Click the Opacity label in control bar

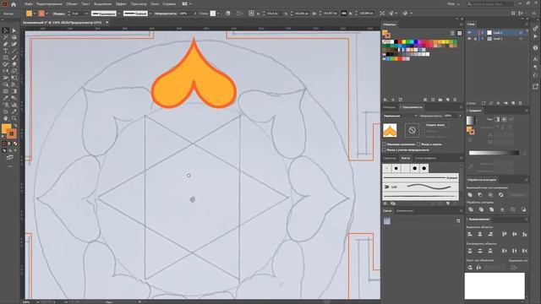(166, 14)
